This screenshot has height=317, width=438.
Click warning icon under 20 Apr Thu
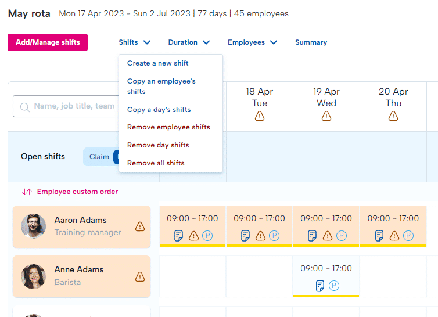point(393,116)
